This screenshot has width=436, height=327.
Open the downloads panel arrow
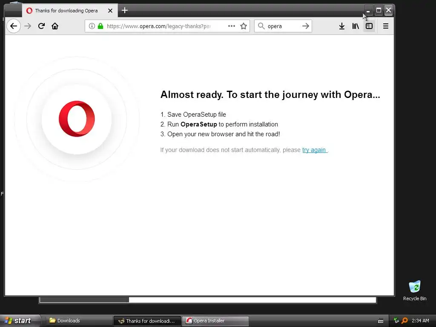point(342,26)
